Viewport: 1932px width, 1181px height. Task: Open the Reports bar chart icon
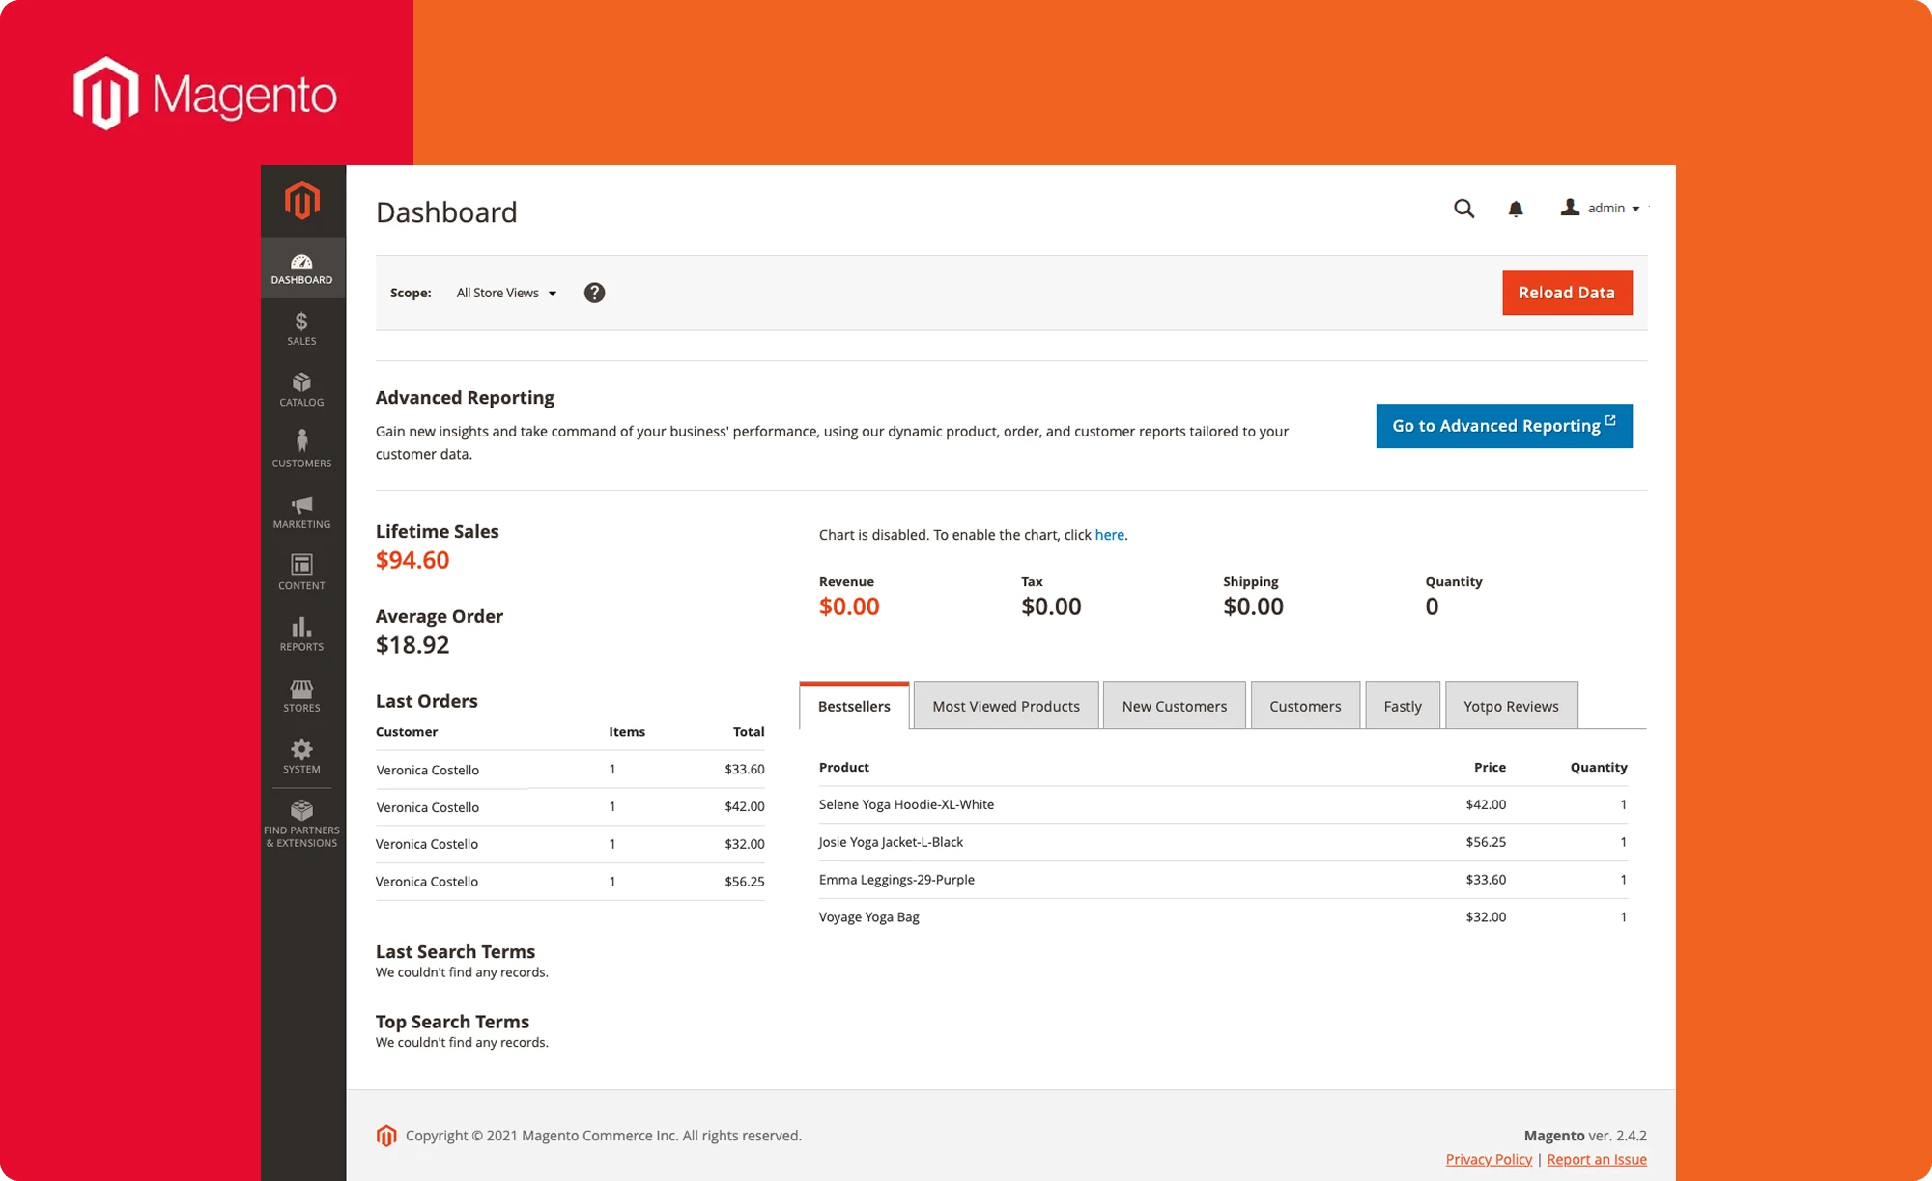pos(302,628)
